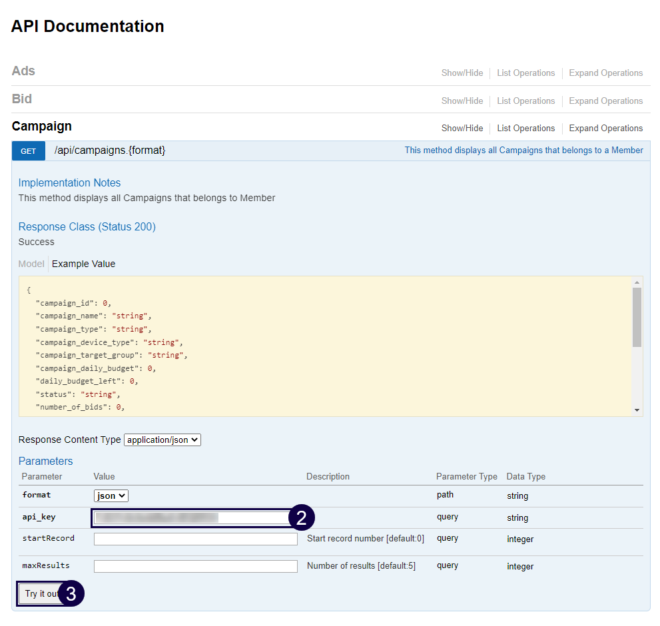Click the maxResults value field
The width and height of the screenshot is (660, 626).
tap(195, 566)
